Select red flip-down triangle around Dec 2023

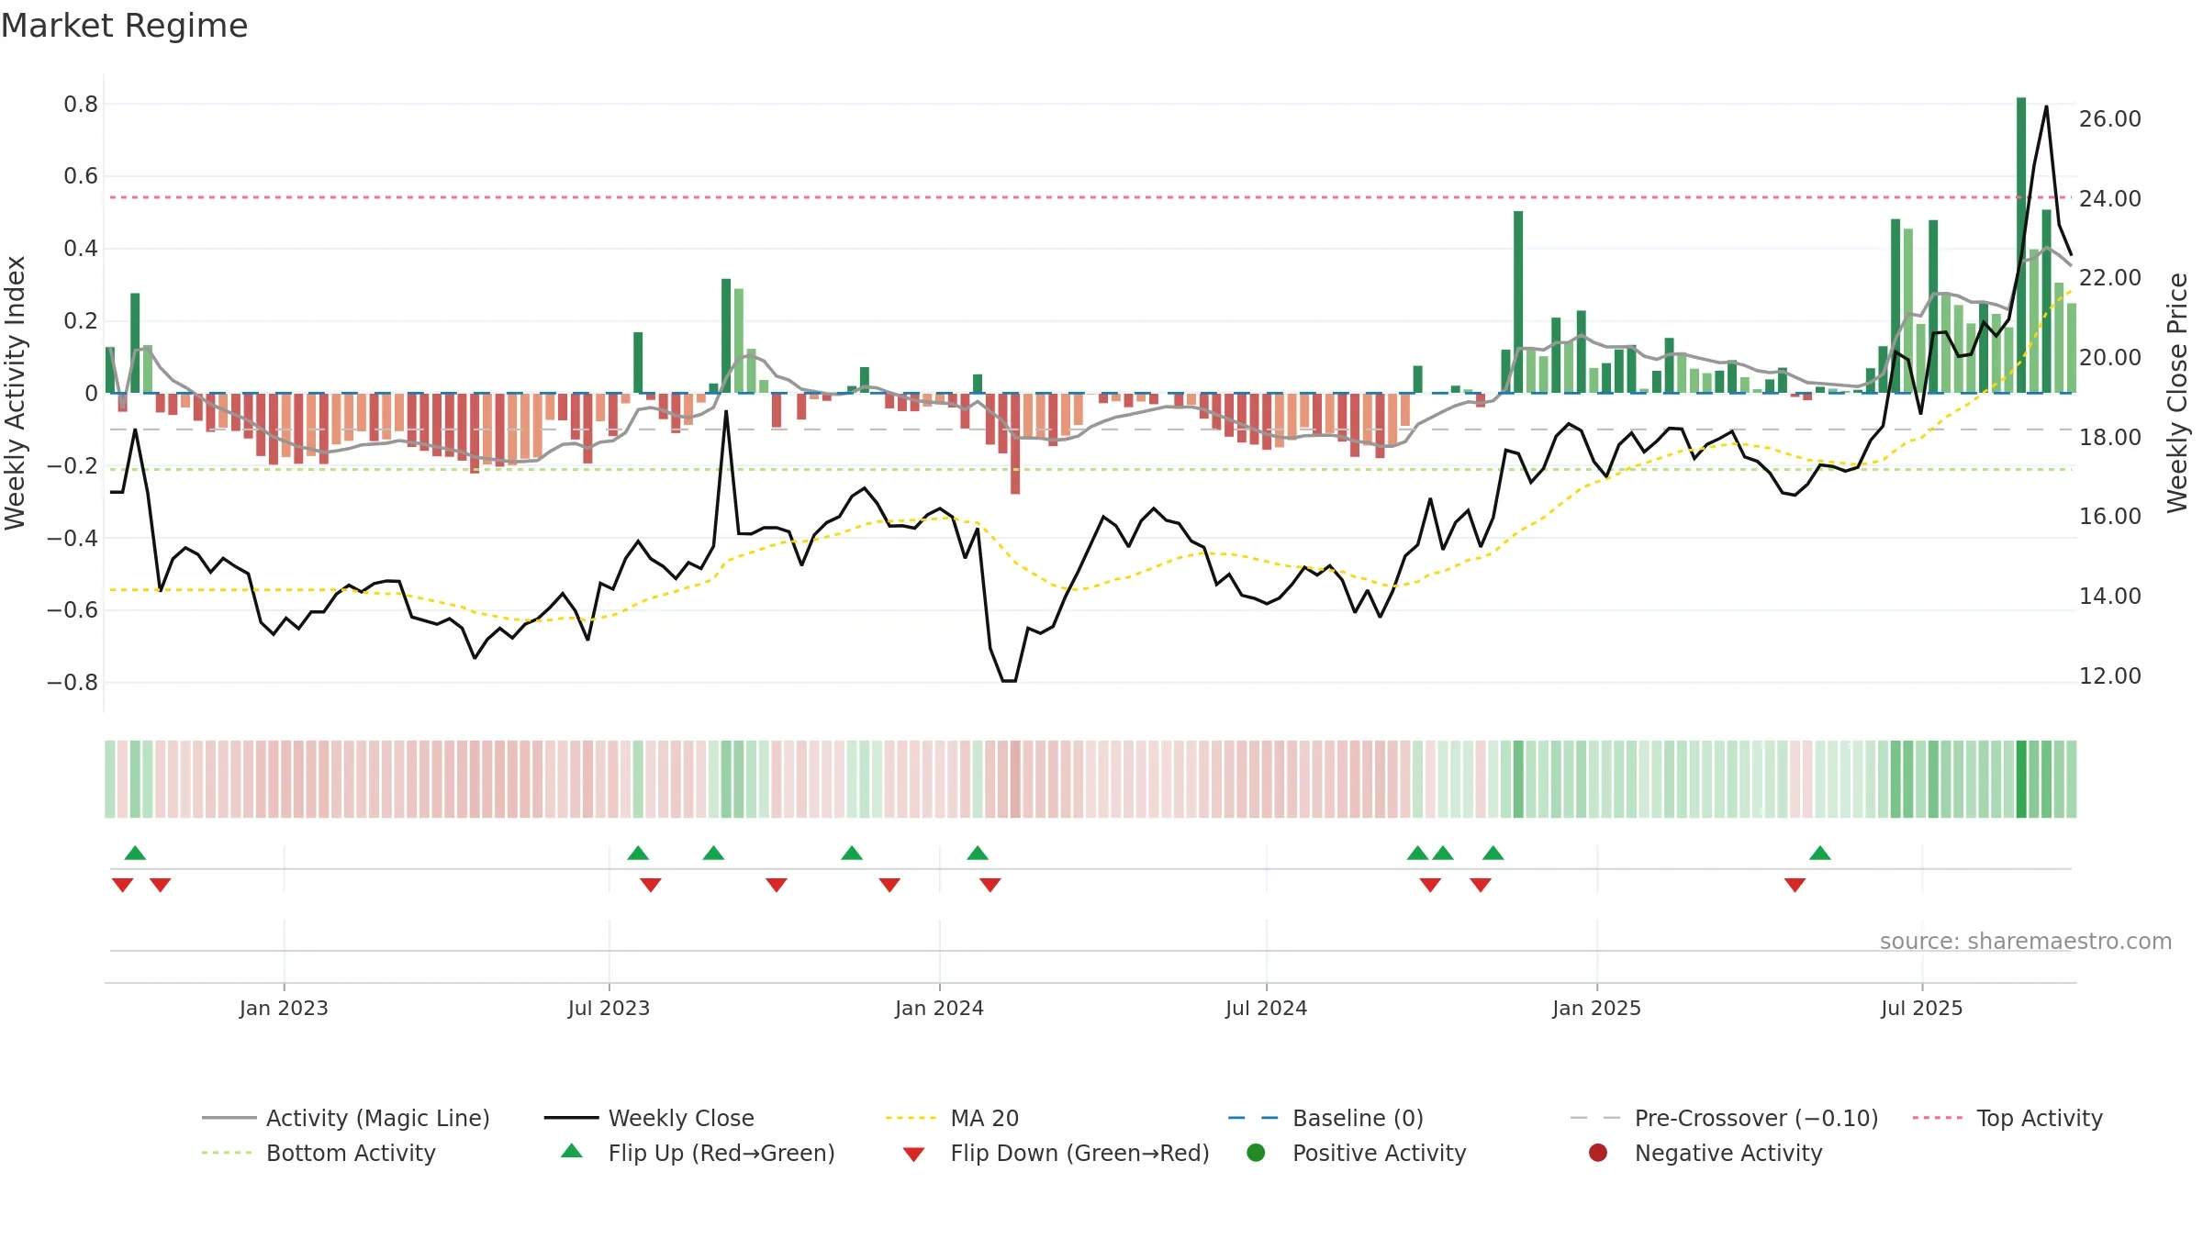coord(889,885)
